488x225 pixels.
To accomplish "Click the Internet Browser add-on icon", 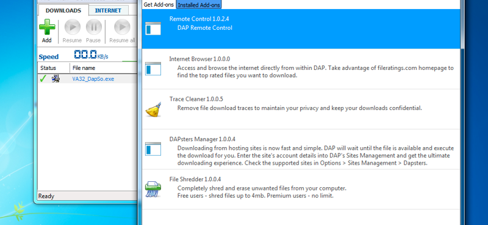I will pos(153,69).
